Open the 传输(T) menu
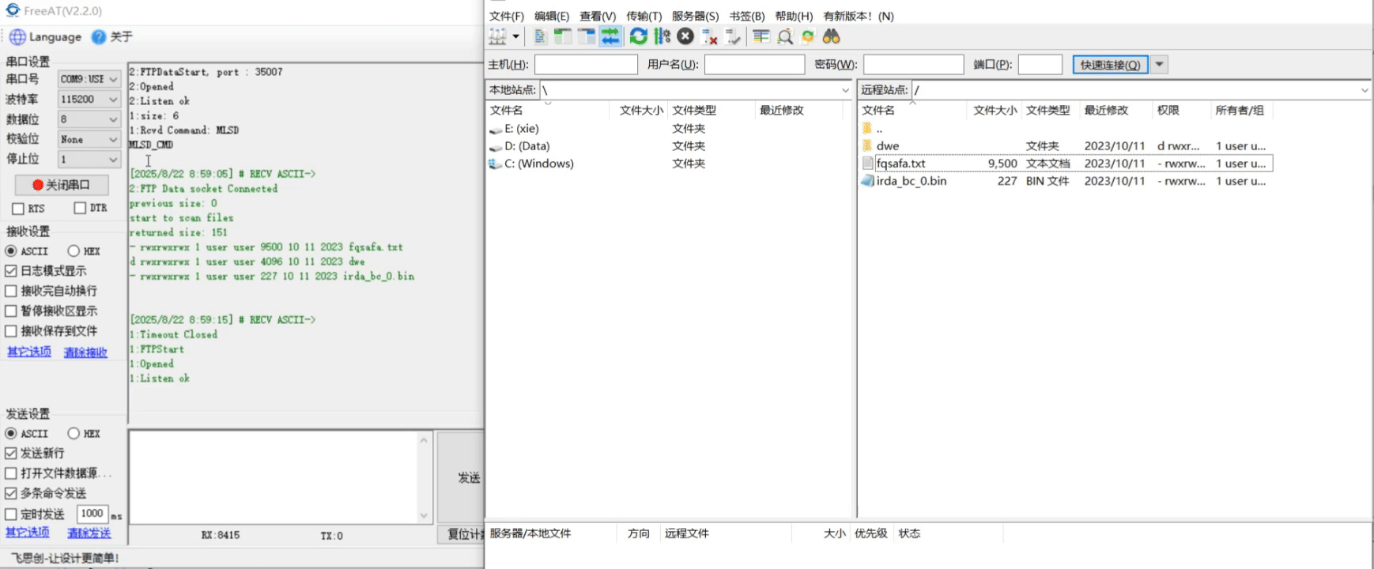 tap(644, 16)
